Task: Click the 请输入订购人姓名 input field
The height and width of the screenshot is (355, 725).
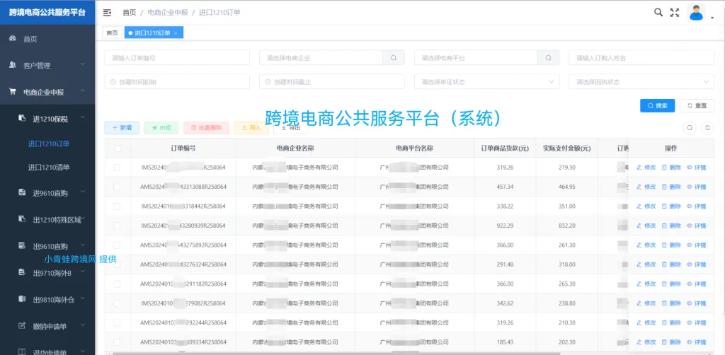Action: point(641,58)
